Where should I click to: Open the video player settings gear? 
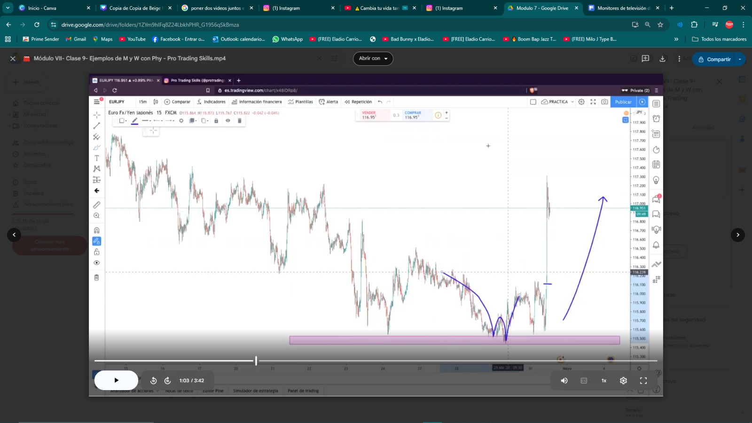[x=623, y=381]
